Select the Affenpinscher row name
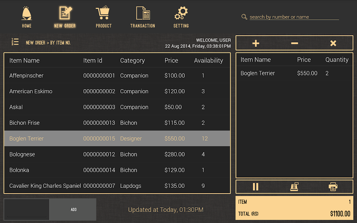The image size is (357, 223). click(26, 75)
